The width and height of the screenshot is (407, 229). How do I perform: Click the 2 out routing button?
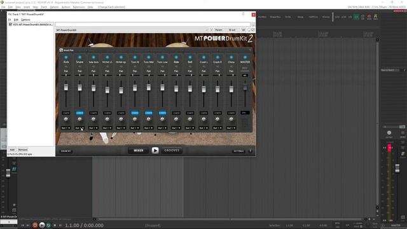point(232,30)
